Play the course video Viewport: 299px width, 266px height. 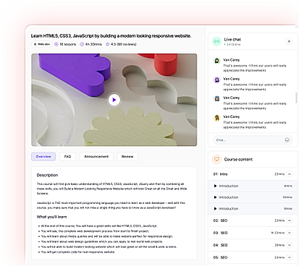point(114,100)
